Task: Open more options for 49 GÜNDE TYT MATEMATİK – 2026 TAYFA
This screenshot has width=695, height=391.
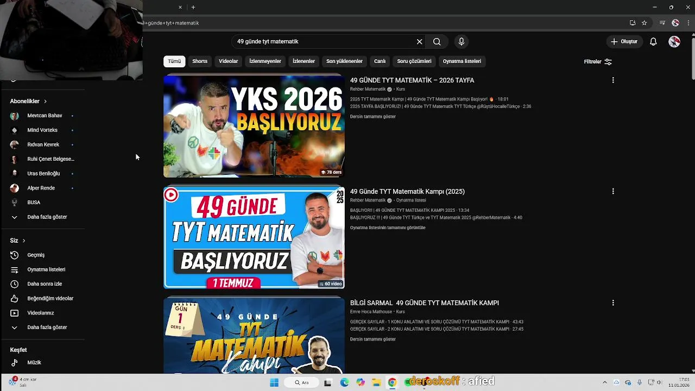Action: coord(613,80)
